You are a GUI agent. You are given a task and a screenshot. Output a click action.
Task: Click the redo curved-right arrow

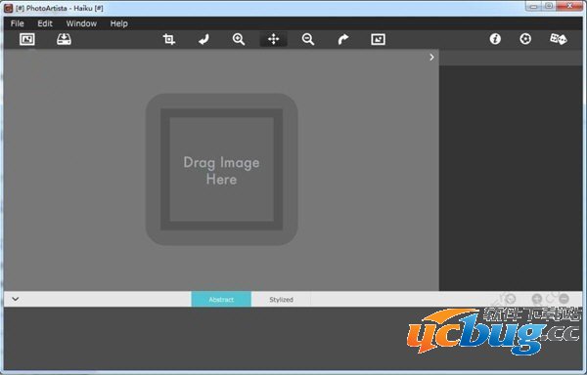(343, 39)
